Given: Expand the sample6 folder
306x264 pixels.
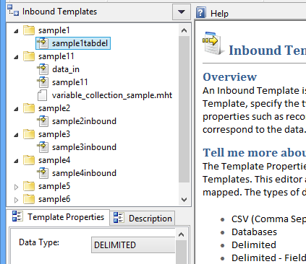Looking at the screenshot, I should click(x=16, y=200).
